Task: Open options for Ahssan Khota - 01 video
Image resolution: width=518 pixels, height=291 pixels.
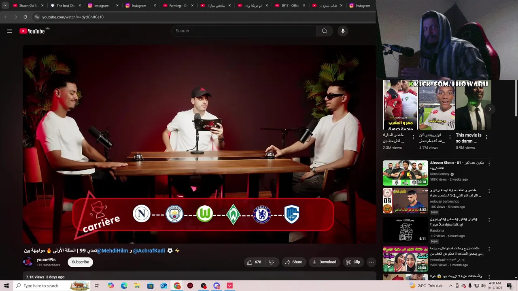Action: click(489, 164)
